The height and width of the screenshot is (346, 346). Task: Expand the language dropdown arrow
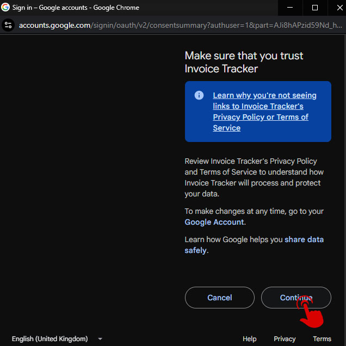(x=100, y=339)
